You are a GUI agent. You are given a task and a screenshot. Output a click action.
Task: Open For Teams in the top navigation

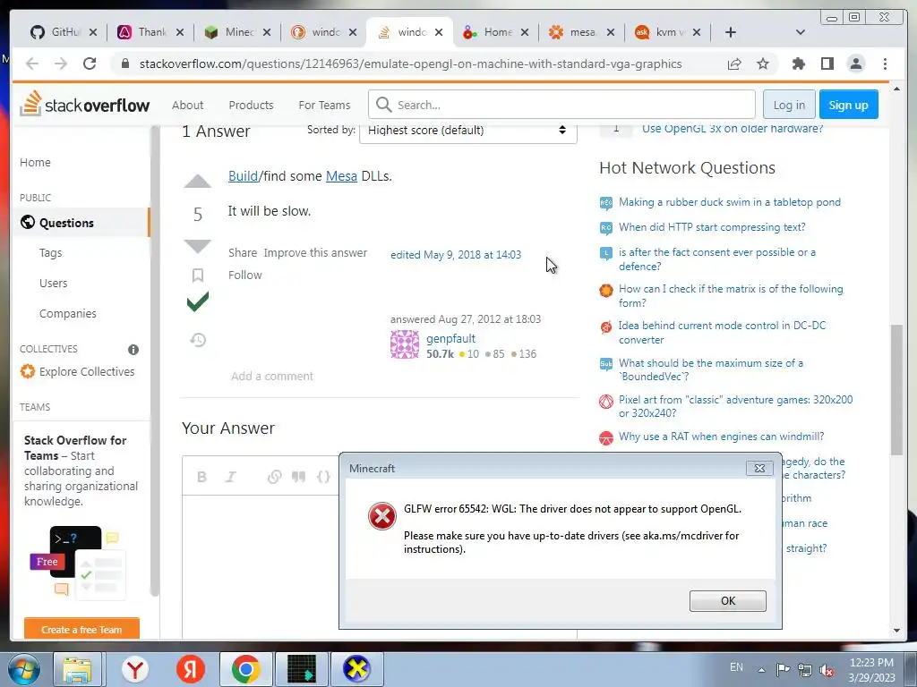[x=324, y=106]
